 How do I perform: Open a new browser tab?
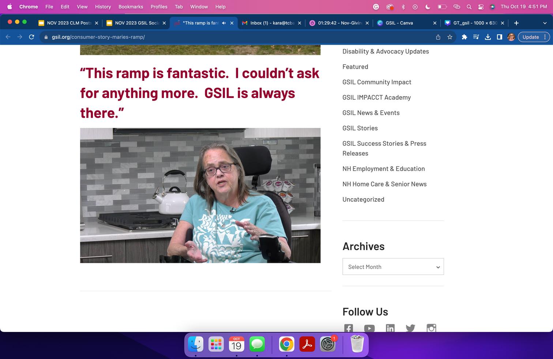click(x=516, y=23)
